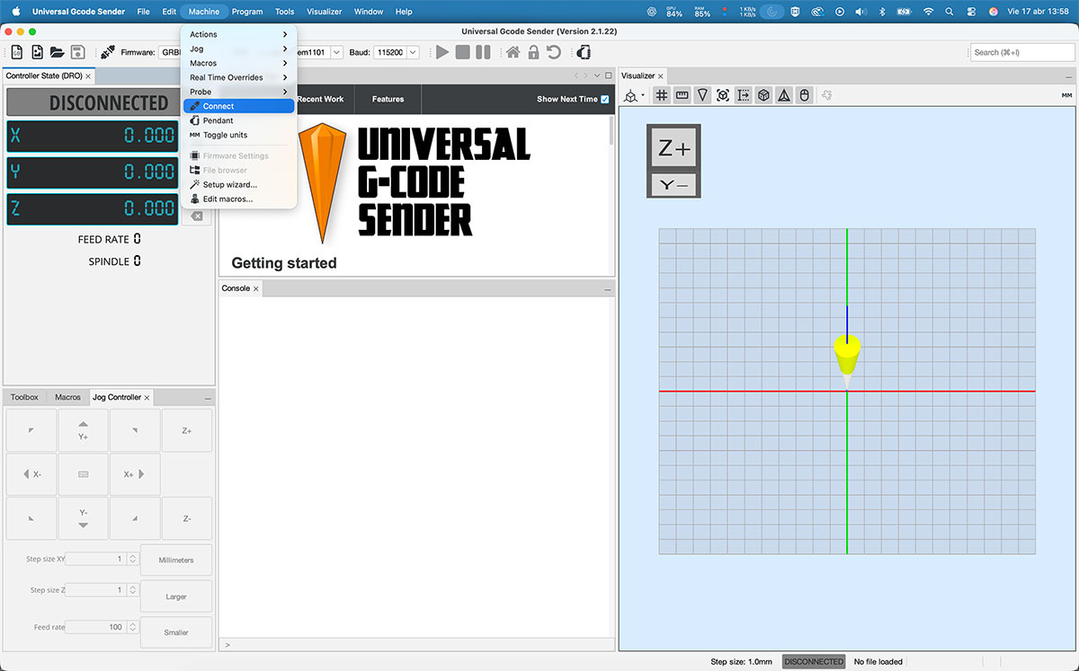Screen dimensions: 1079x671
Task: Click the Step size XY input field
Action: 95,559
